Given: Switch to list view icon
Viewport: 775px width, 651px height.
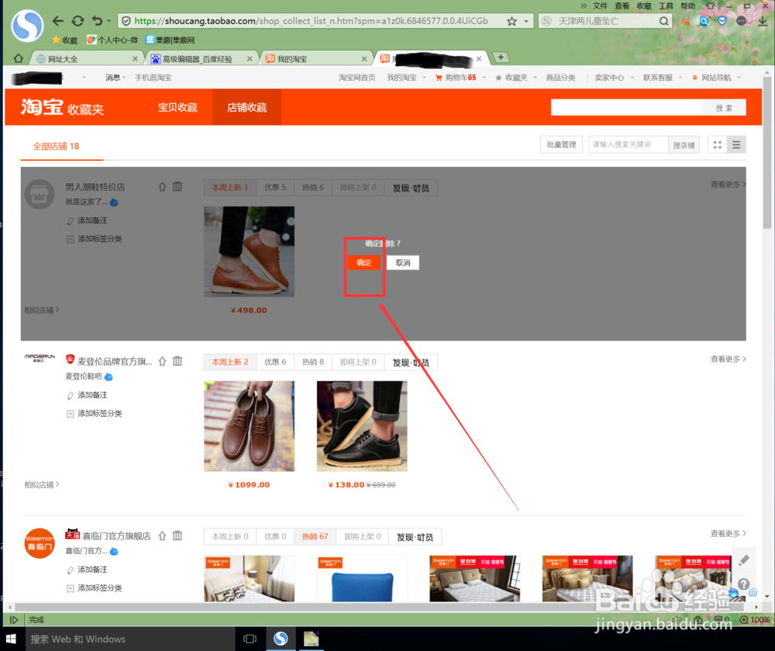Looking at the screenshot, I should coord(736,145).
